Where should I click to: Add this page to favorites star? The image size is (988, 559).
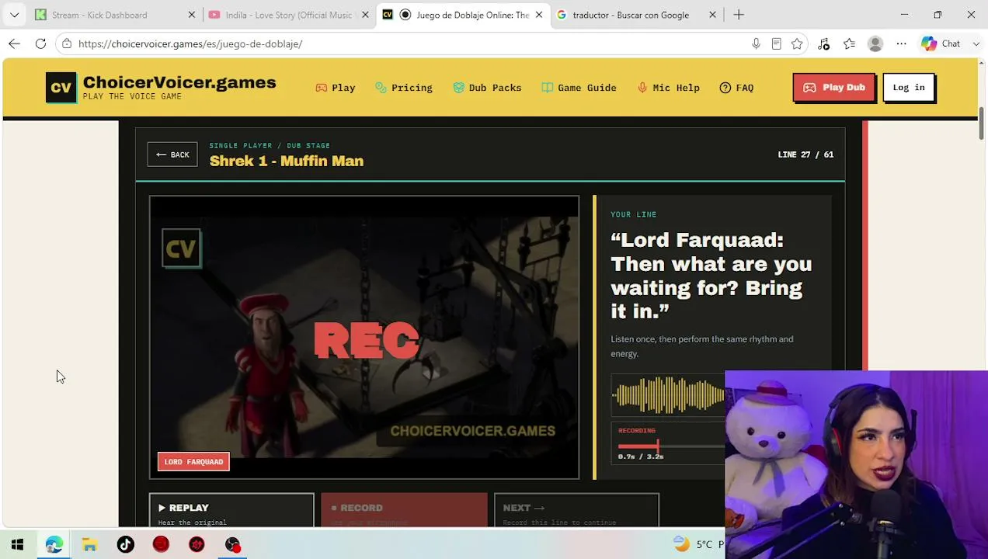797,43
